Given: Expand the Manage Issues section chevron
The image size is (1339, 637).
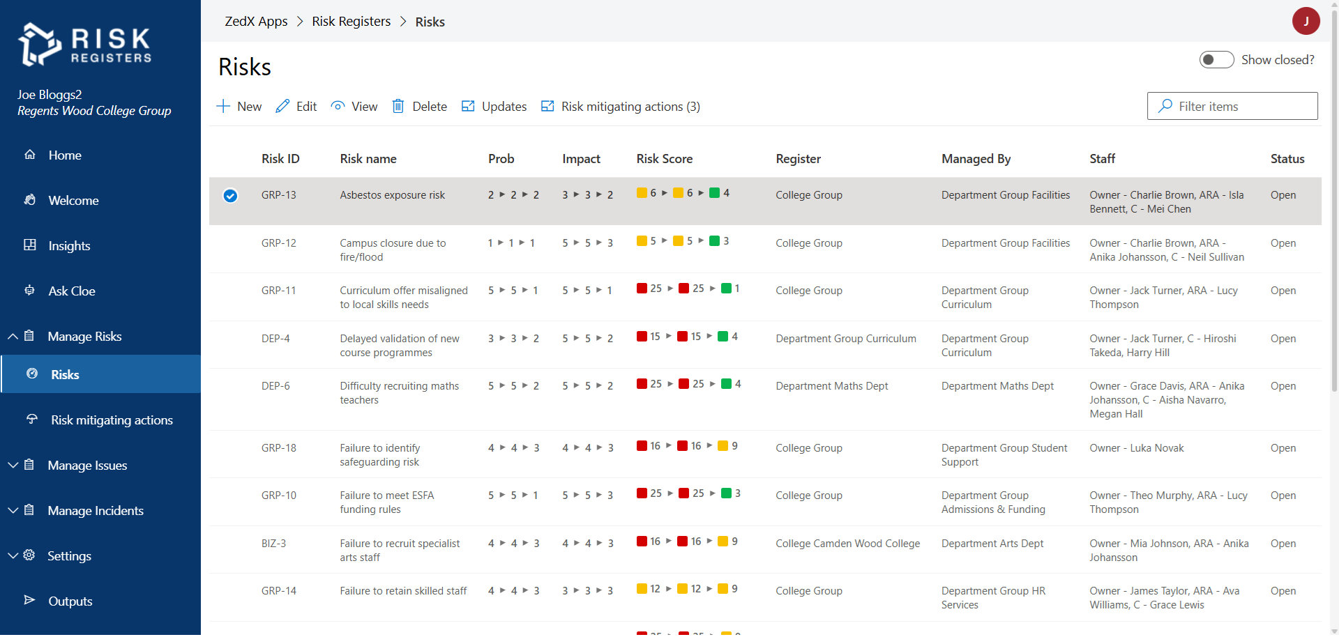Looking at the screenshot, I should (13, 465).
